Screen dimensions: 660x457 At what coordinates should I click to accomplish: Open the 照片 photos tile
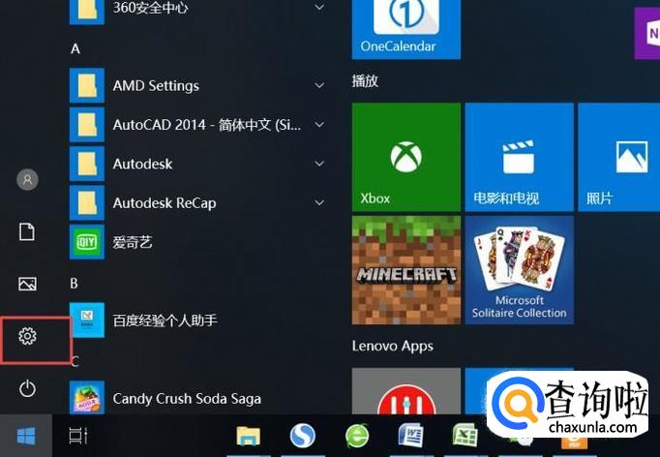618,157
